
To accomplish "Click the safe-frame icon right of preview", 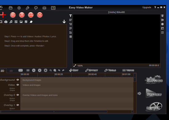I will (x=163, y=33).
